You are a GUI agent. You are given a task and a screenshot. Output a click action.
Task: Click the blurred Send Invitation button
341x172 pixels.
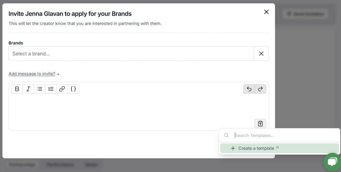305,14
